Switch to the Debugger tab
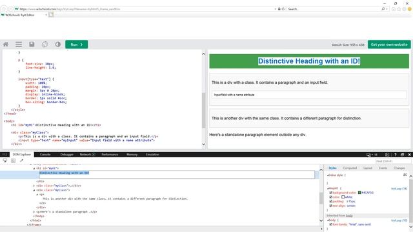The height and width of the screenshot is (232, 413). tap(66, 155)
